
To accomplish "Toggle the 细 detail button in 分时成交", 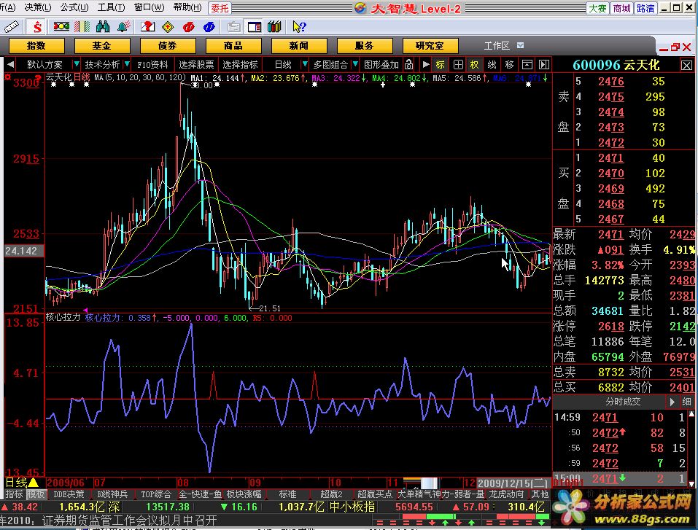I will (686, 402).
